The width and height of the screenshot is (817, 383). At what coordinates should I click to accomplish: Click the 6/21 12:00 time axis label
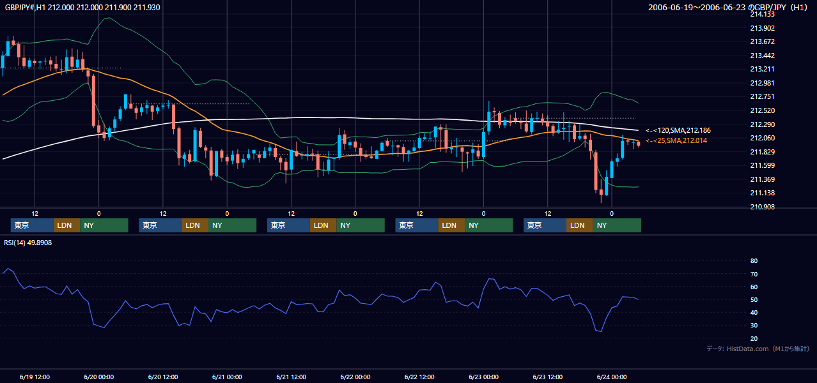click(x=292, y=377)
